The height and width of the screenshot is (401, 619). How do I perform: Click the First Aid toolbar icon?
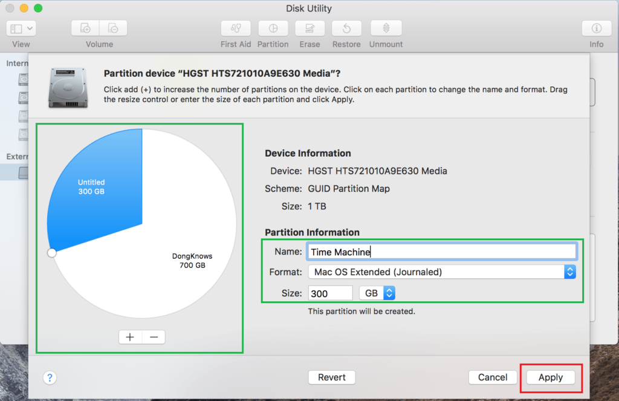coord(236,28)
